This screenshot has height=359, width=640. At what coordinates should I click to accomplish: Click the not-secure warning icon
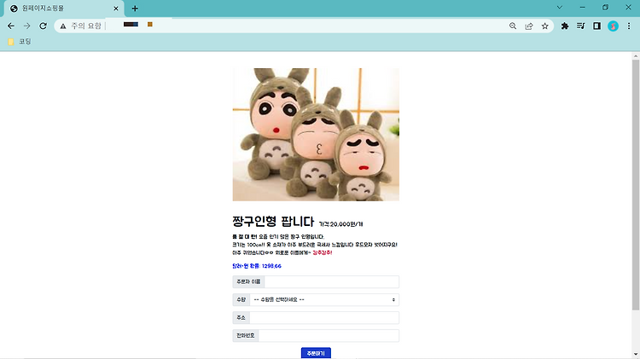tap(63, 26)
